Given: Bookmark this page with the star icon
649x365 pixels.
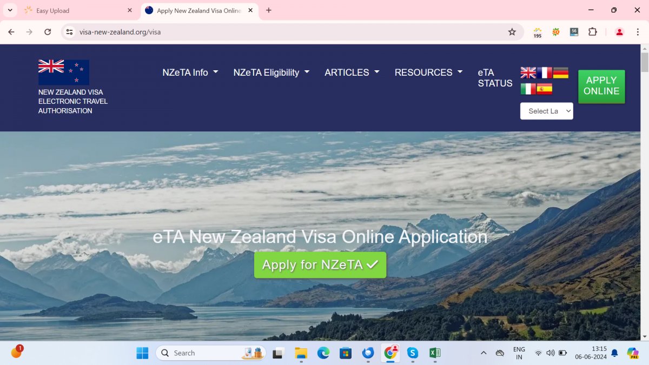Looking at the screenshot, I should click(x=512, y=32).
